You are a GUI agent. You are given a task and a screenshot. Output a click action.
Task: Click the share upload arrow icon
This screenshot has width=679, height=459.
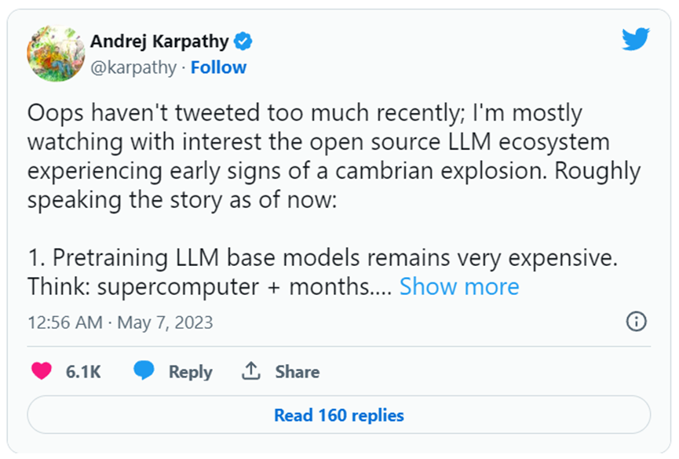click(250, 371)
